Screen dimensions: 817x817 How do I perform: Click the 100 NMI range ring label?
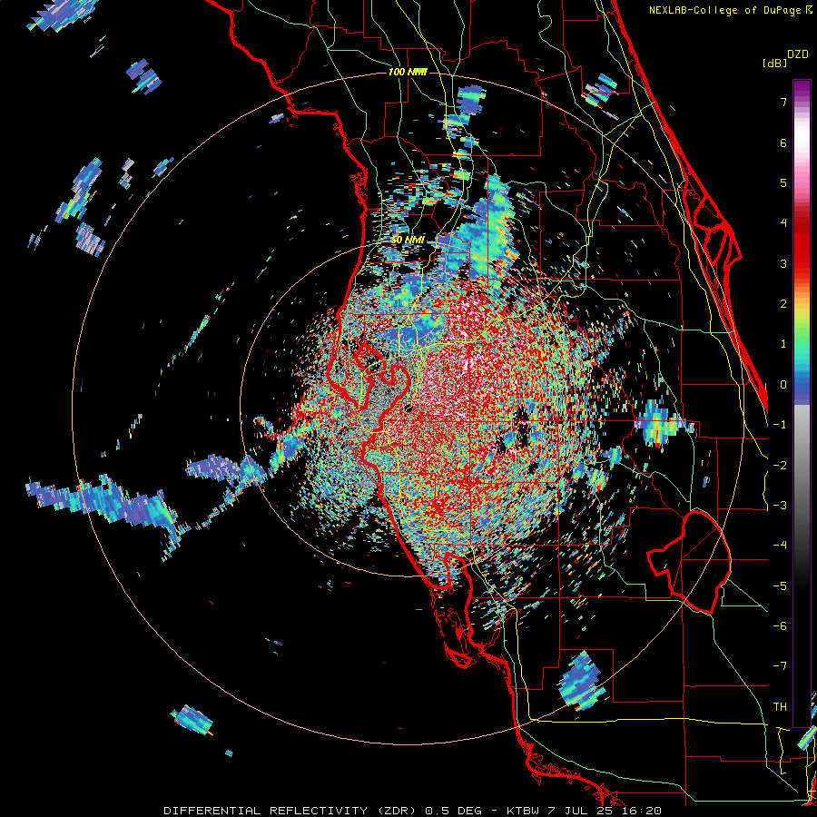tap(408, 72)
